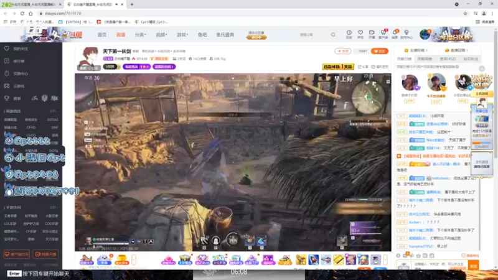The width and height of the screenshot is (498, 280).
Task: Open the browser home page icon
Action: (x=31, y=13)
